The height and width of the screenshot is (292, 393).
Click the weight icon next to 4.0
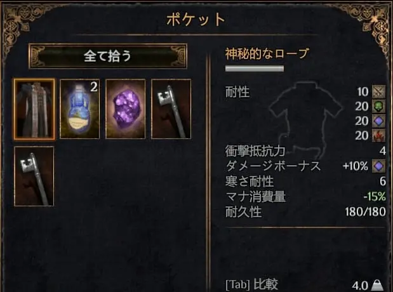coord(377,285)
